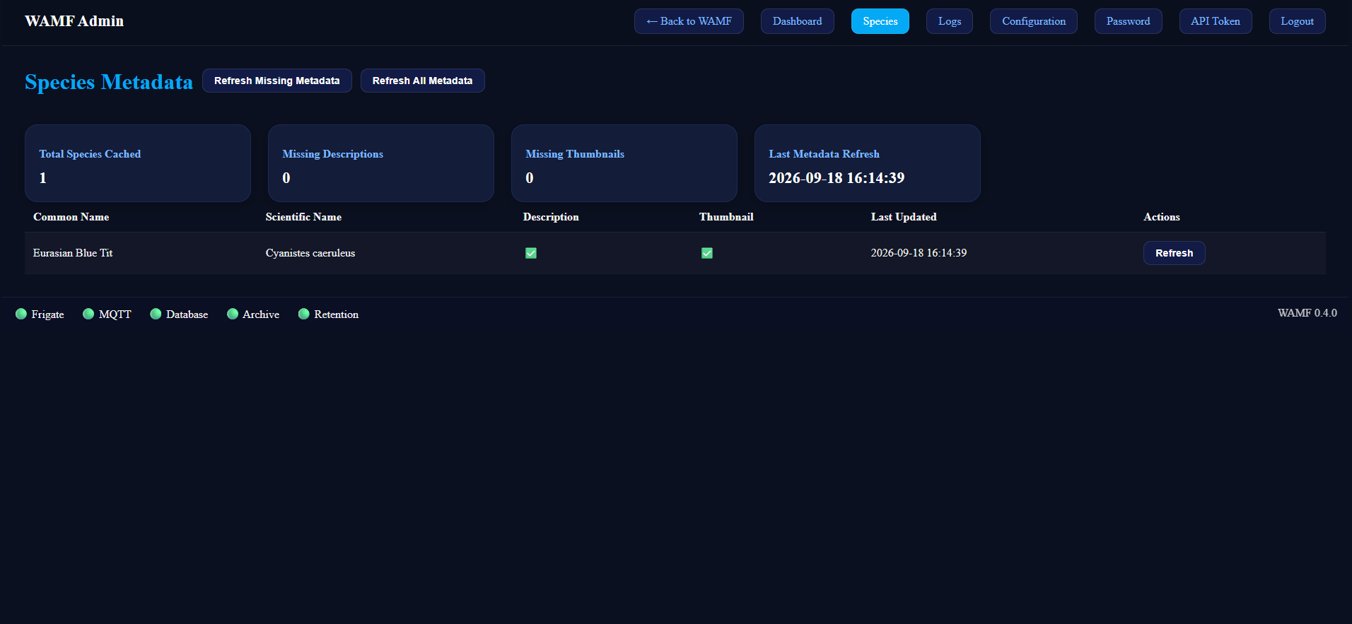Click the Retention status label text
Screen dimensions: 1352x624
click(x=337, y=314)
